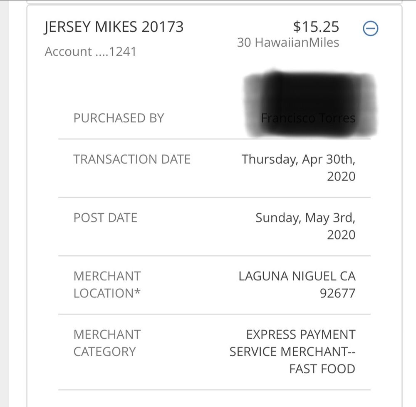
Task: Click the Sunday, May 3rd date value
Action: [x=305, y=217]
